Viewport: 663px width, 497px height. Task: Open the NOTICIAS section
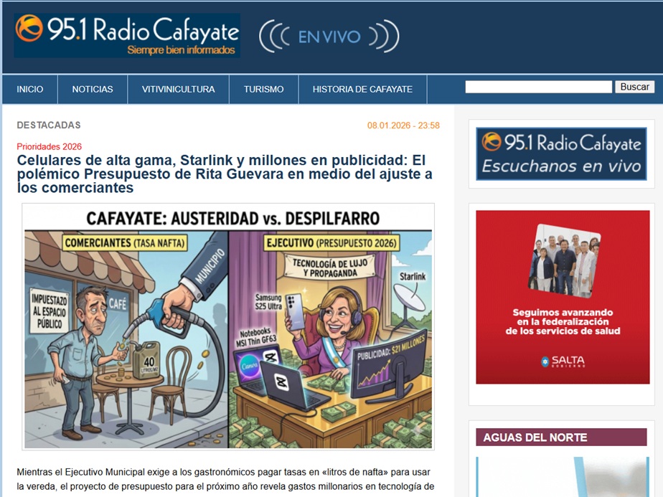coord(93,90)
